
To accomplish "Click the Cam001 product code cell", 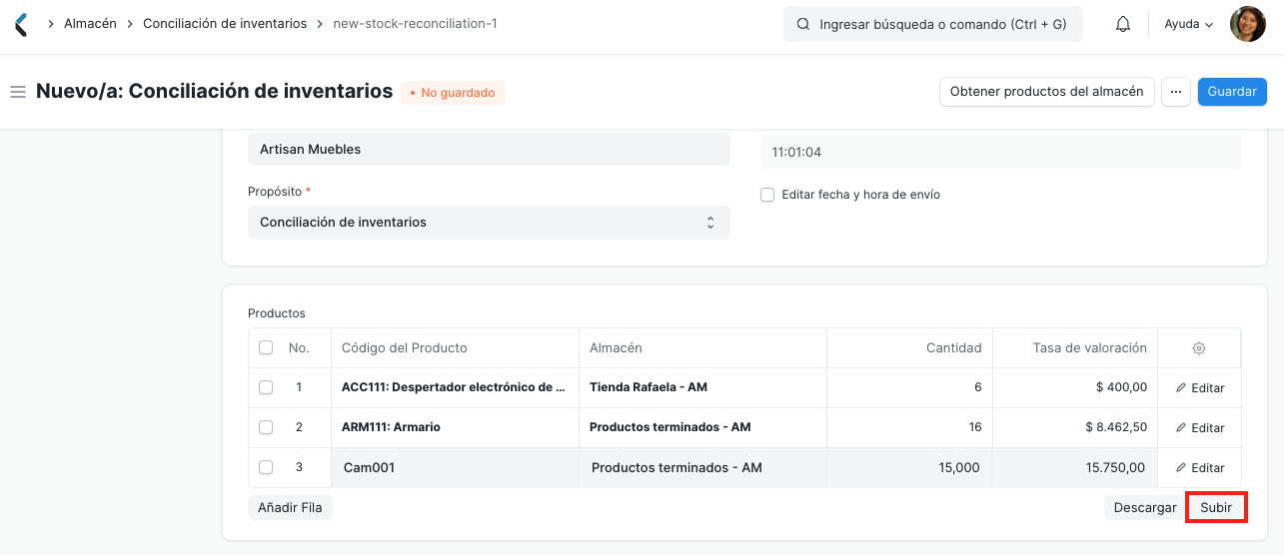I will 455,467.
